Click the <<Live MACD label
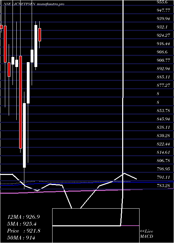Viewport: 174px width, 243px height. click(x=147, y=234)
